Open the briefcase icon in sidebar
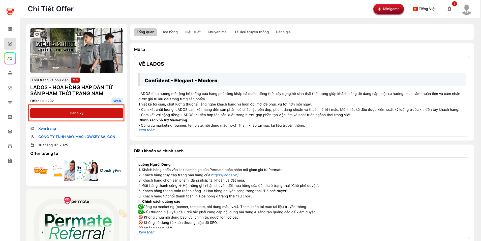481x241 pixels. tap(10, 73)
